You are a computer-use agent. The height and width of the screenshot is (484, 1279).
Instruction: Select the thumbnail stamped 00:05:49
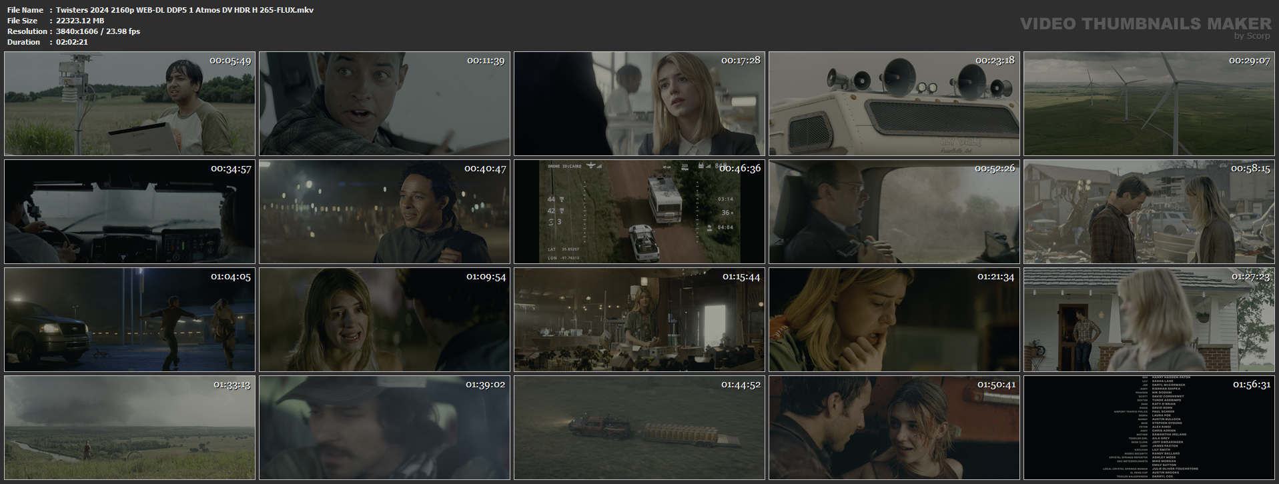(x=129, y=104)
